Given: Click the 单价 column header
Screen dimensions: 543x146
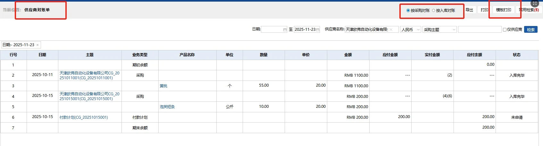Looking at the screenshot, I should tap(306, 55).
